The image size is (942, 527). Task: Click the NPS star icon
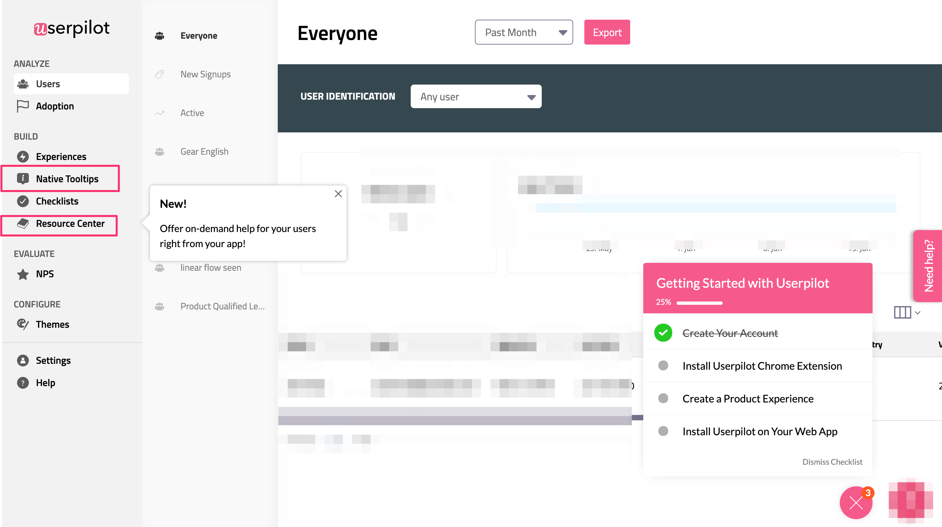coord(23,274)
